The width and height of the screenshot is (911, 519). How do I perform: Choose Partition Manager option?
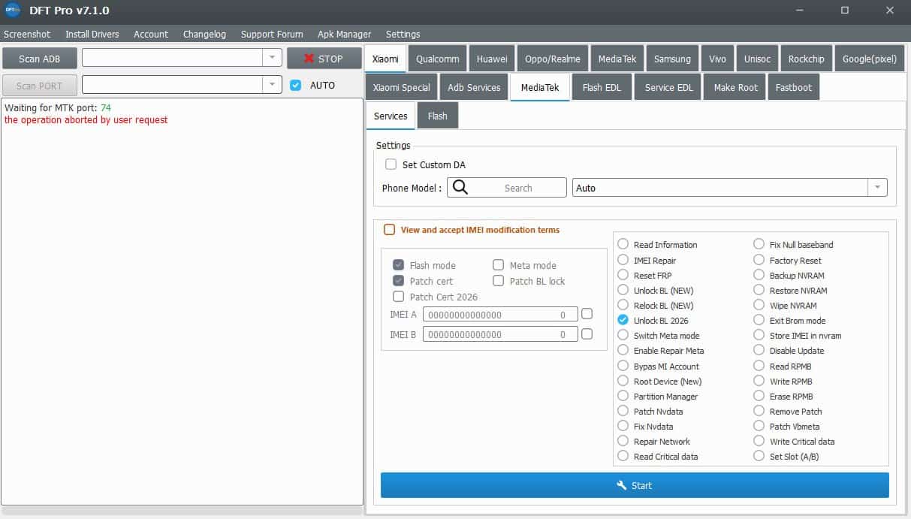point(623,396)
